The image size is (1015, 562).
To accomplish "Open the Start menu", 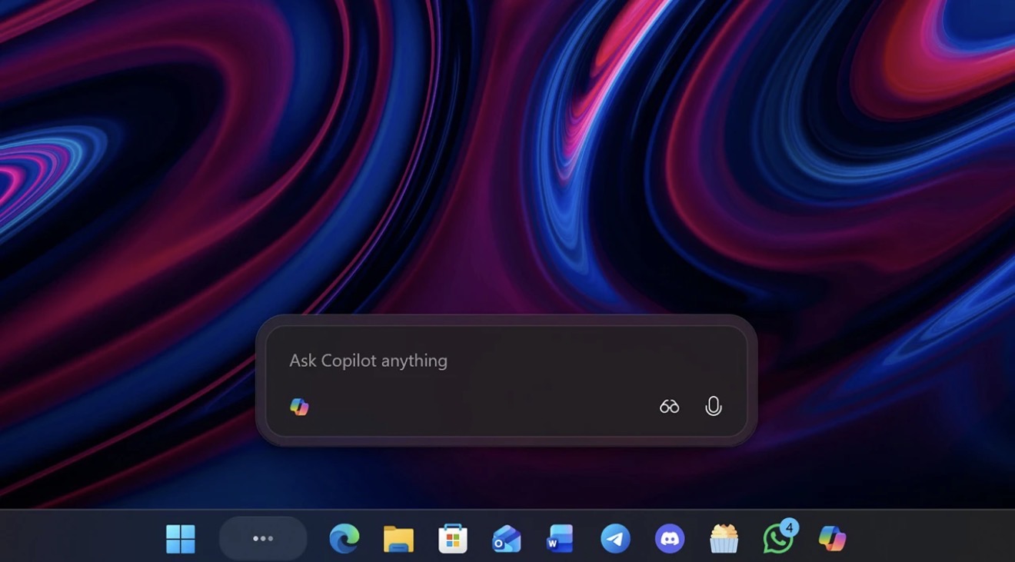I will point(181,538).
